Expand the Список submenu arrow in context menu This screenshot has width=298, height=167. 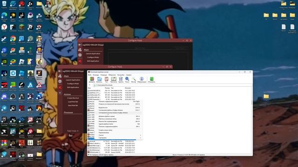click(x=140, y=135)
